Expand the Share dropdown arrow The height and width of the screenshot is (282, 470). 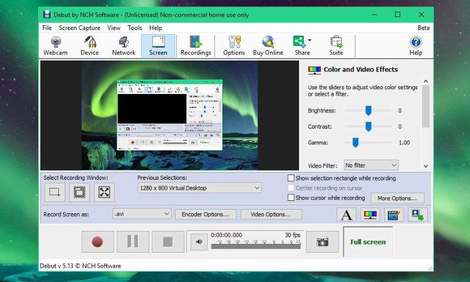310,40
